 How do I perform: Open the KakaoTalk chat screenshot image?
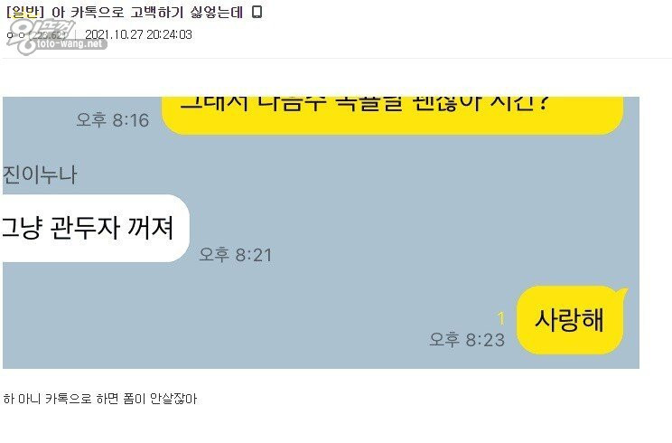[321, 232]
